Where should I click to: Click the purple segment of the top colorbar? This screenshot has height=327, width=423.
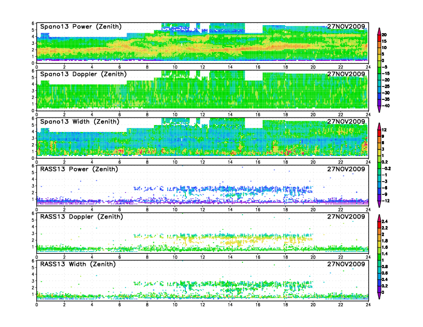[x=379, y=103]
